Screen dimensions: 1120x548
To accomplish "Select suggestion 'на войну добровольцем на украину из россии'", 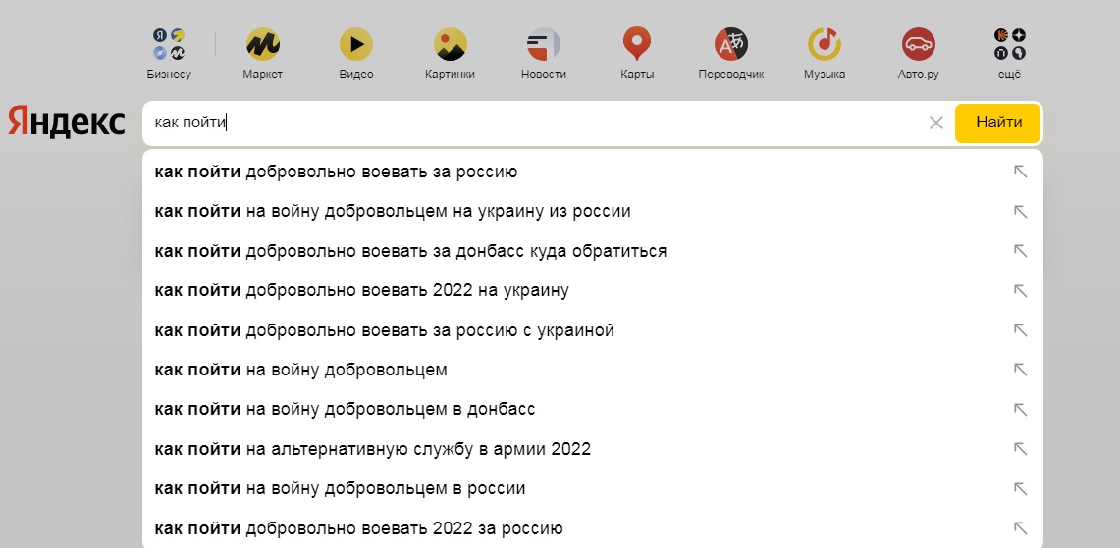I will (x=592, y=211).
